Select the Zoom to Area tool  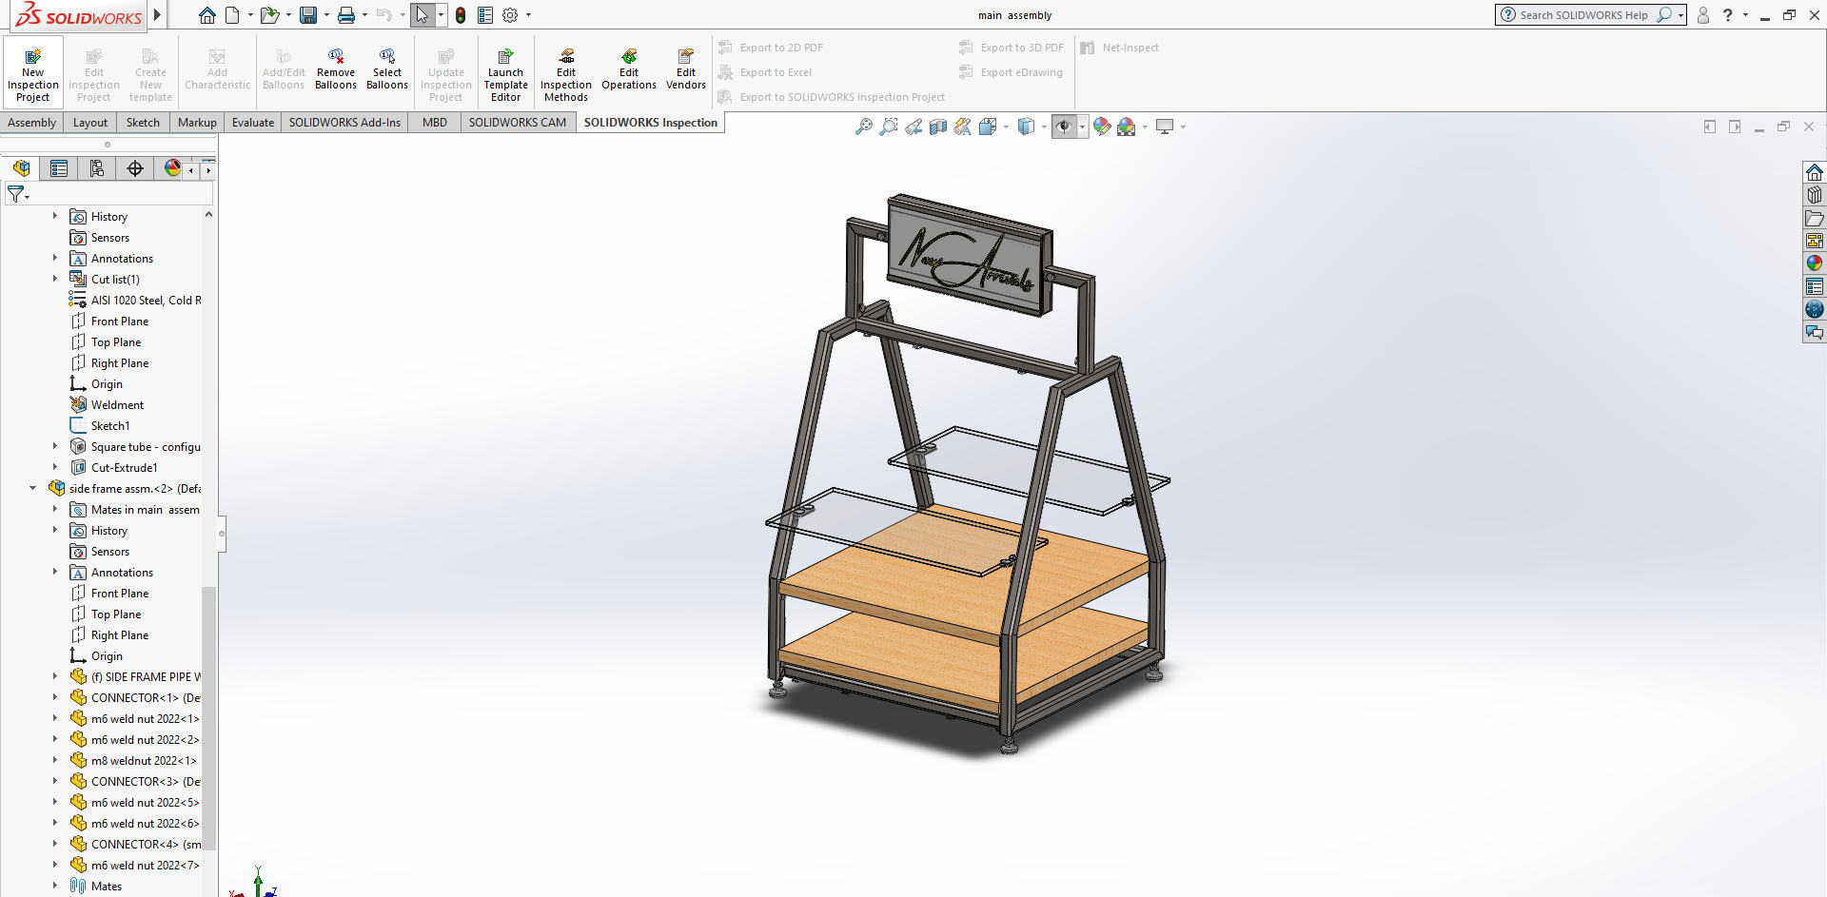(x=889, y=127)
